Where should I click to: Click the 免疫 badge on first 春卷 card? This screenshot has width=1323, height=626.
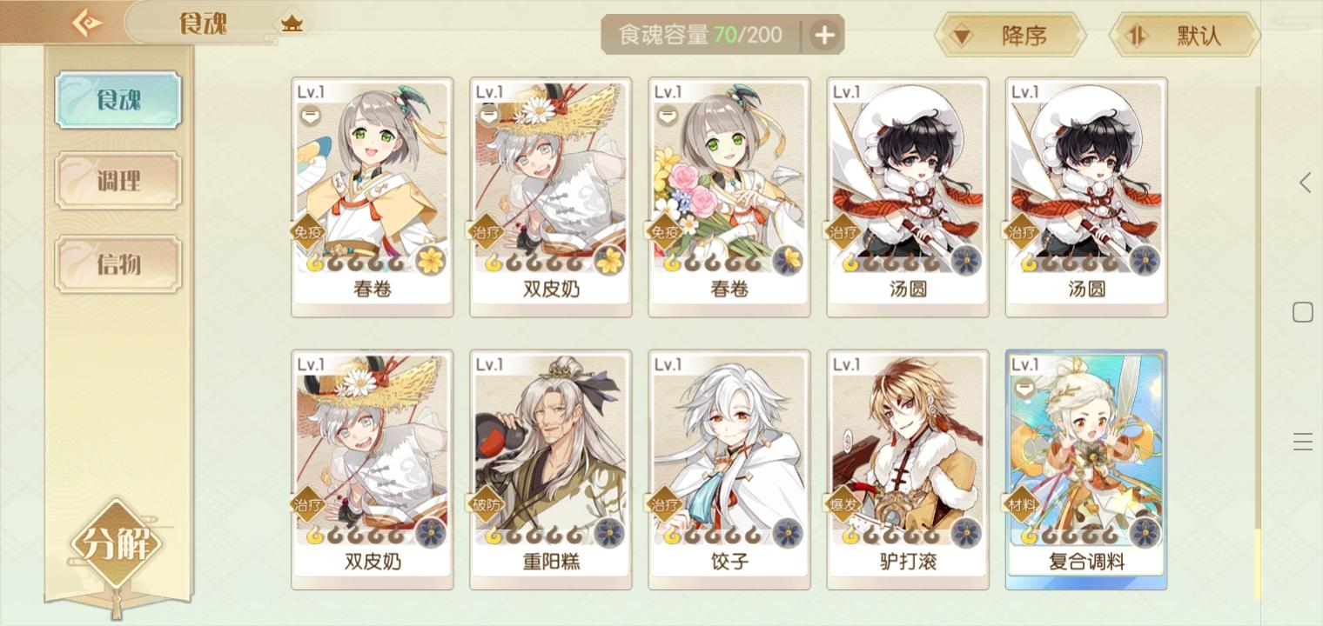pyautogui.click(x=306, y=232)
